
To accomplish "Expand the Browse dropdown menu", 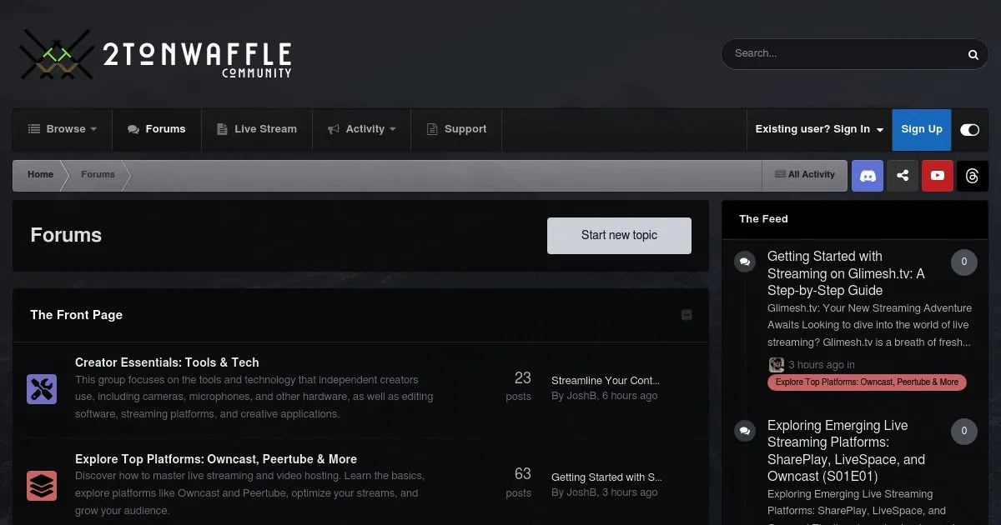I will tap(63, 129).
